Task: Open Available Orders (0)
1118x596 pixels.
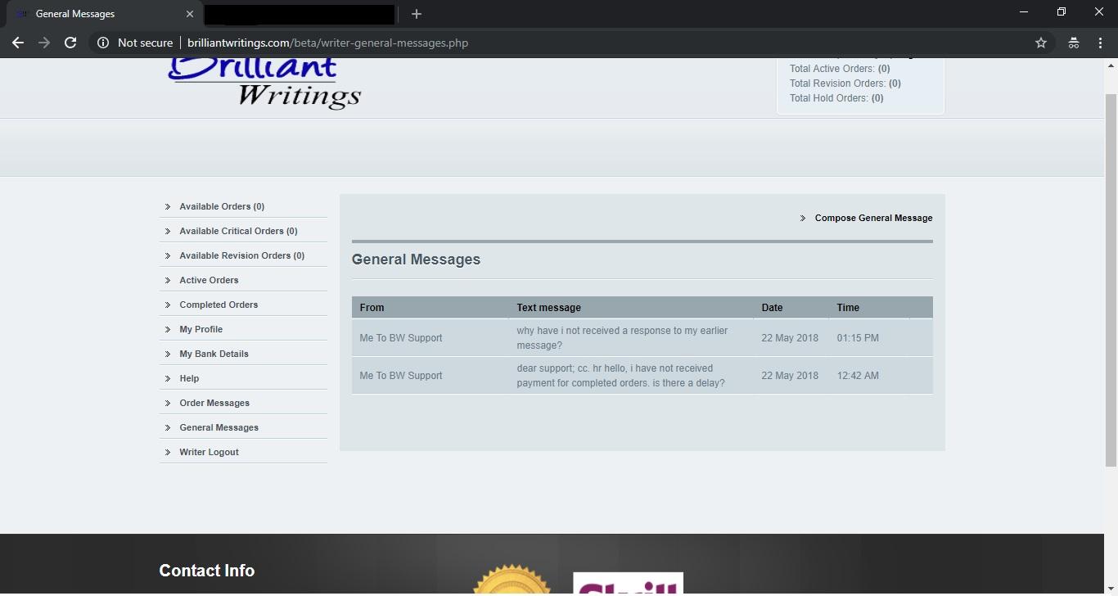Action: click(x=222, y=206)
